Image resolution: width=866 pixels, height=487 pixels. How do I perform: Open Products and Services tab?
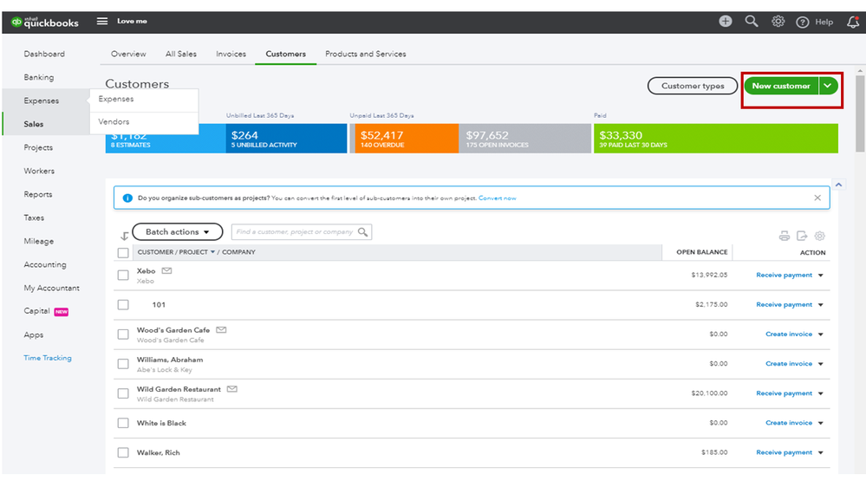pos(366,54)
